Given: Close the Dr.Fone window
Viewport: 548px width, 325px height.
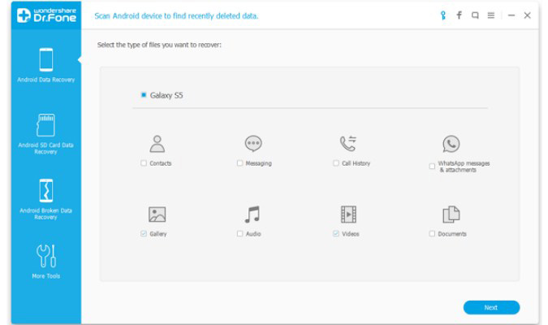Looking at the screenshot, I should click(x=528, y=15).
